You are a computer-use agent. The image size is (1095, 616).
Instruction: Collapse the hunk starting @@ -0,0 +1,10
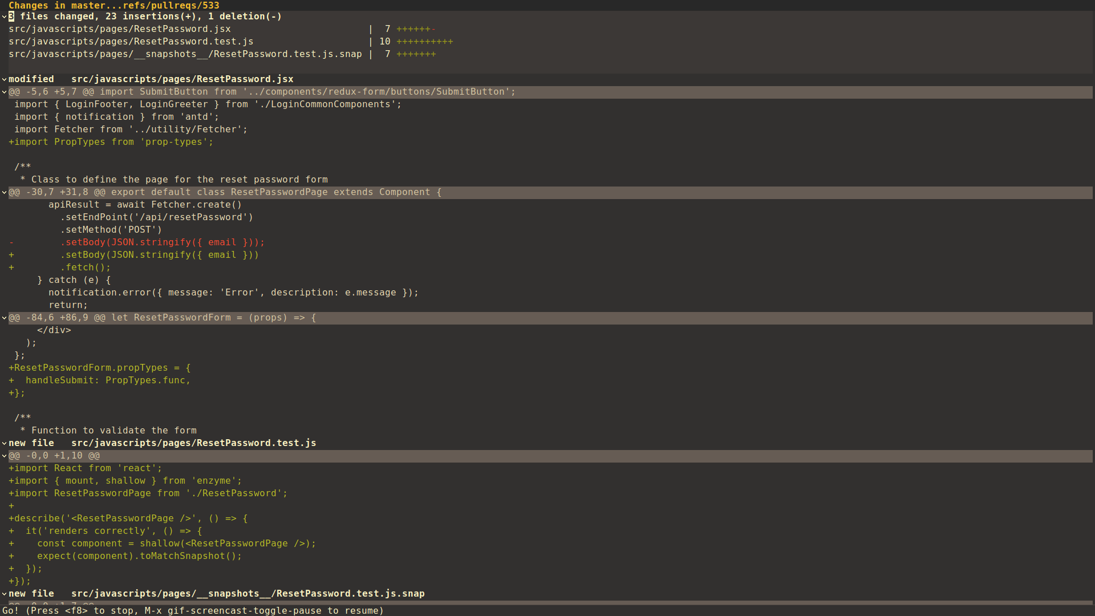pyautogui.click(x=4, y=455)
